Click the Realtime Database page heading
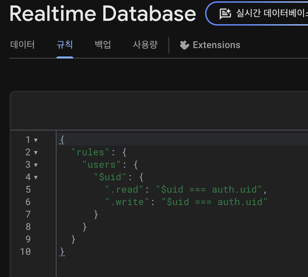Screen dimensions: 308x277 (103, 14)
